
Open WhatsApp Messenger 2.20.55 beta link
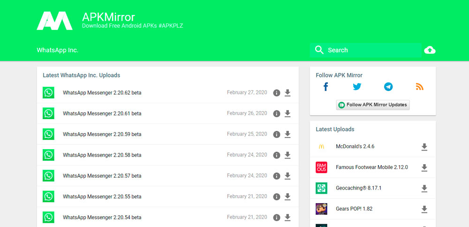[102, 197]
